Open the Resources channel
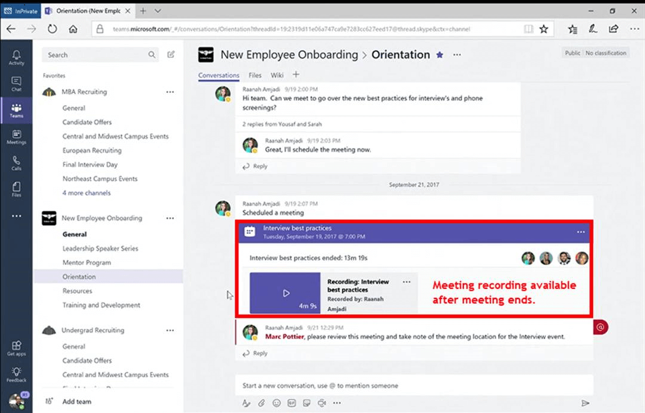The image size is (645, 413). (77, 291)
